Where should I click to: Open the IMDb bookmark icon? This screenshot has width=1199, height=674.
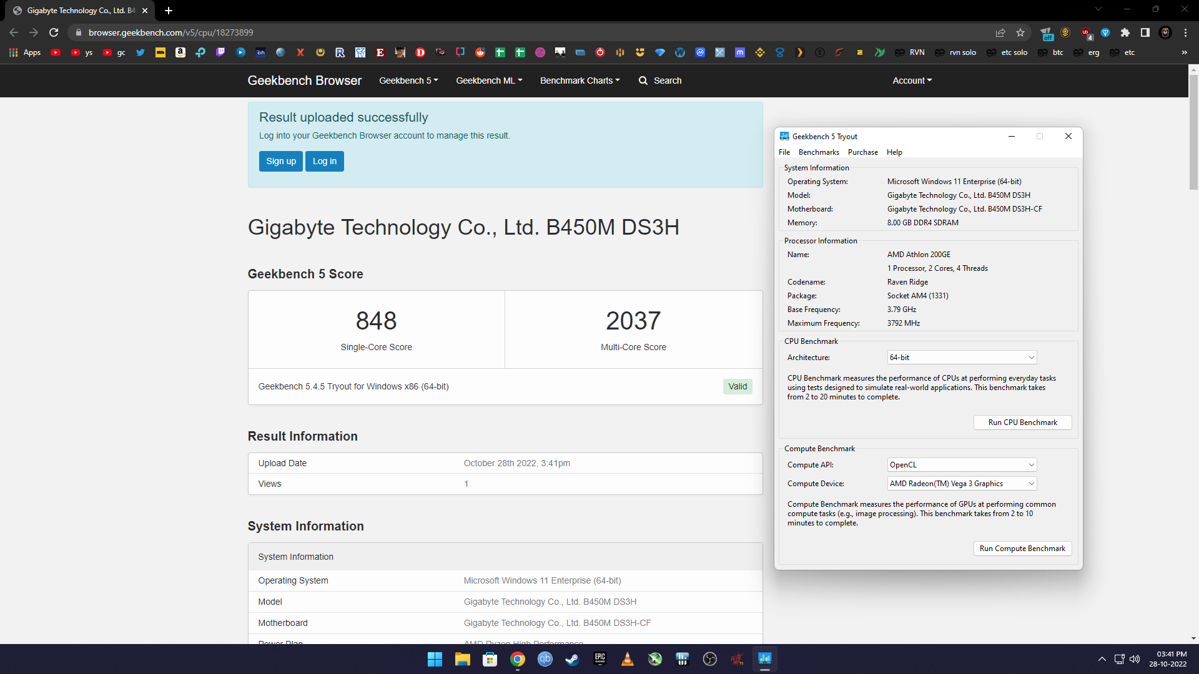[160, 52]
